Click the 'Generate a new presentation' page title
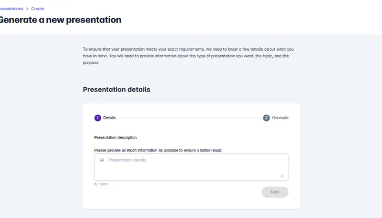382x218 pixels. pyautogui.click(x=60, y=20)
